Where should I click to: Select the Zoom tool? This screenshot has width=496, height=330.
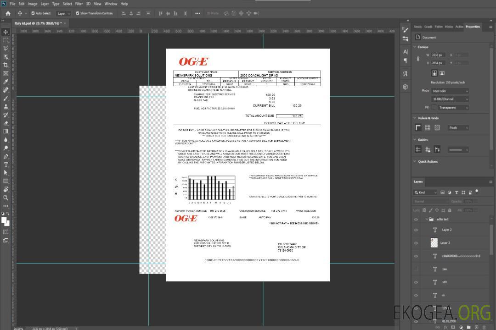(6, 198)
